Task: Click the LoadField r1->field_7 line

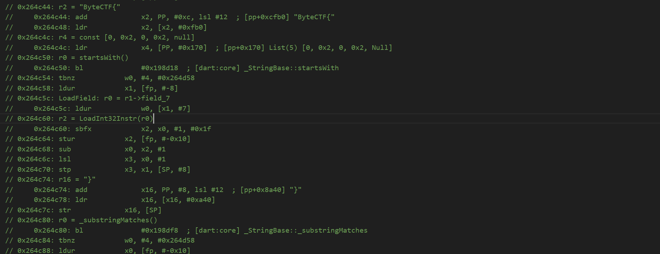Action: point(94,98)
